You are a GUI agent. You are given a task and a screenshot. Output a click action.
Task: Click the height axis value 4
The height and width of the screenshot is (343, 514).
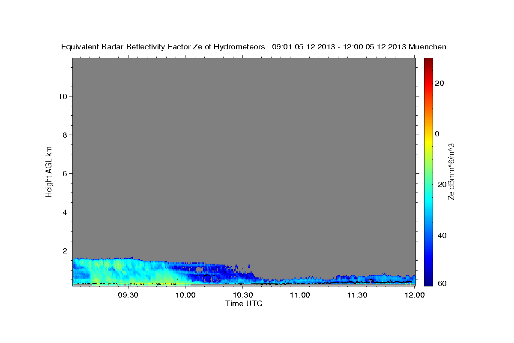[x=65, y=212]
